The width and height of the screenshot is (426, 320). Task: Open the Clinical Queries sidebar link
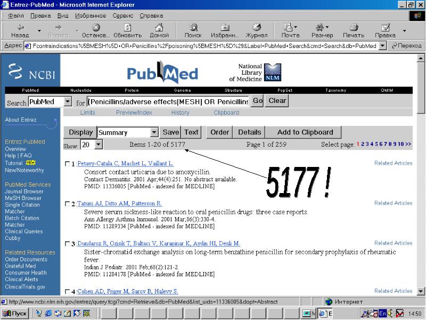(x=24, y=231)
